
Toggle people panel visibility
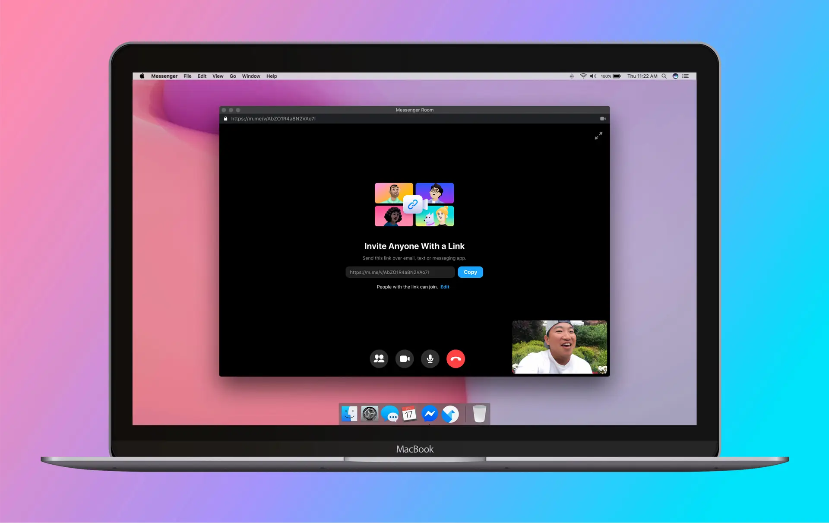379,358
